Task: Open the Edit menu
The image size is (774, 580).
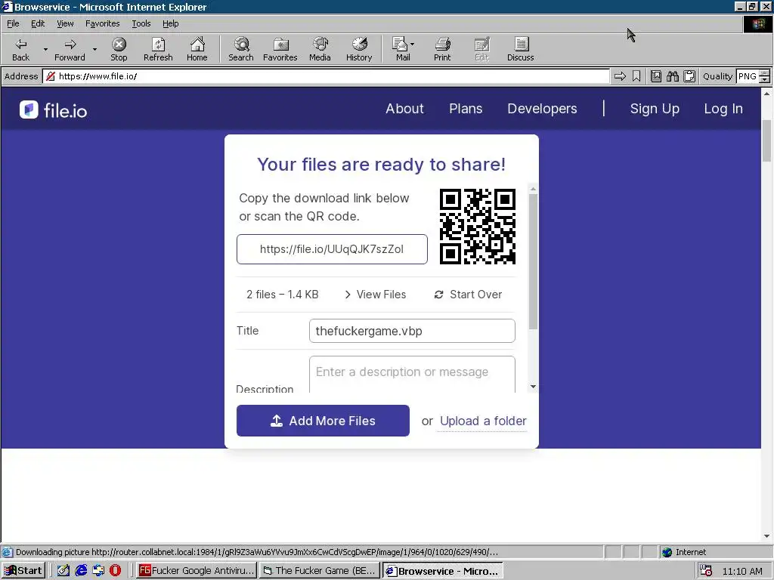Action: [38, 23]
